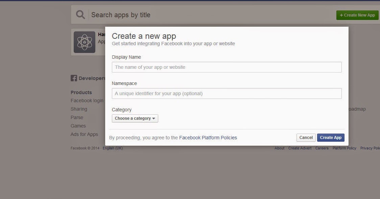Open the Parse product link
Image resolution: width=380 pixels, height=199 pixels.
[77, 117]
